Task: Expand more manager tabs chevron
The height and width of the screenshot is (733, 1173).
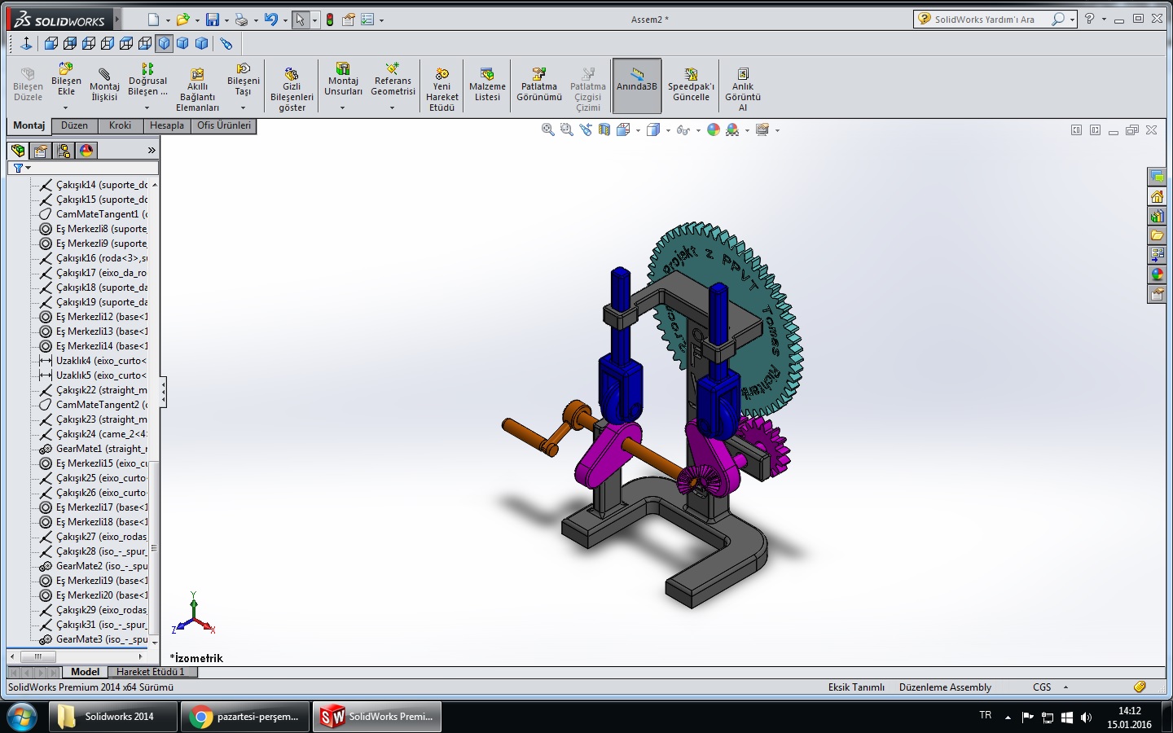Action: 152,151
